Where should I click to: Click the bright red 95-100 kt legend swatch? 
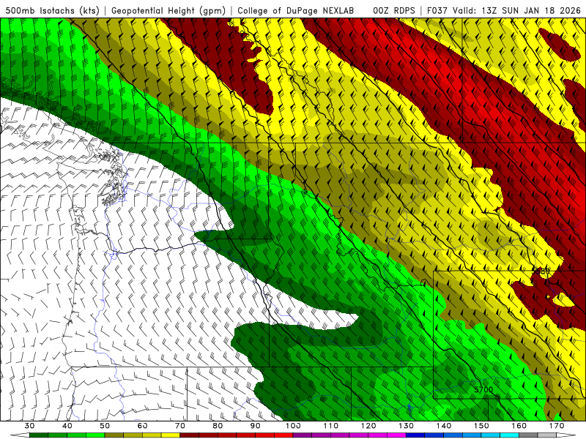tap(283, 435)
